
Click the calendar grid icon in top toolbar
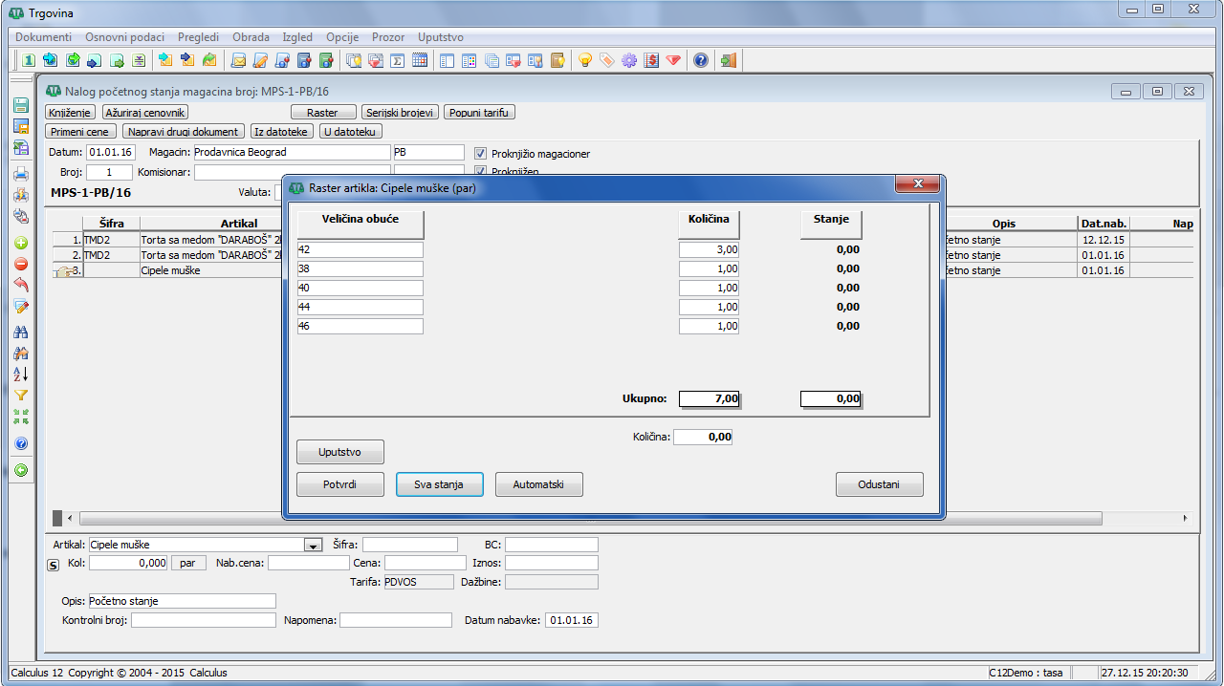pos(419,60)
